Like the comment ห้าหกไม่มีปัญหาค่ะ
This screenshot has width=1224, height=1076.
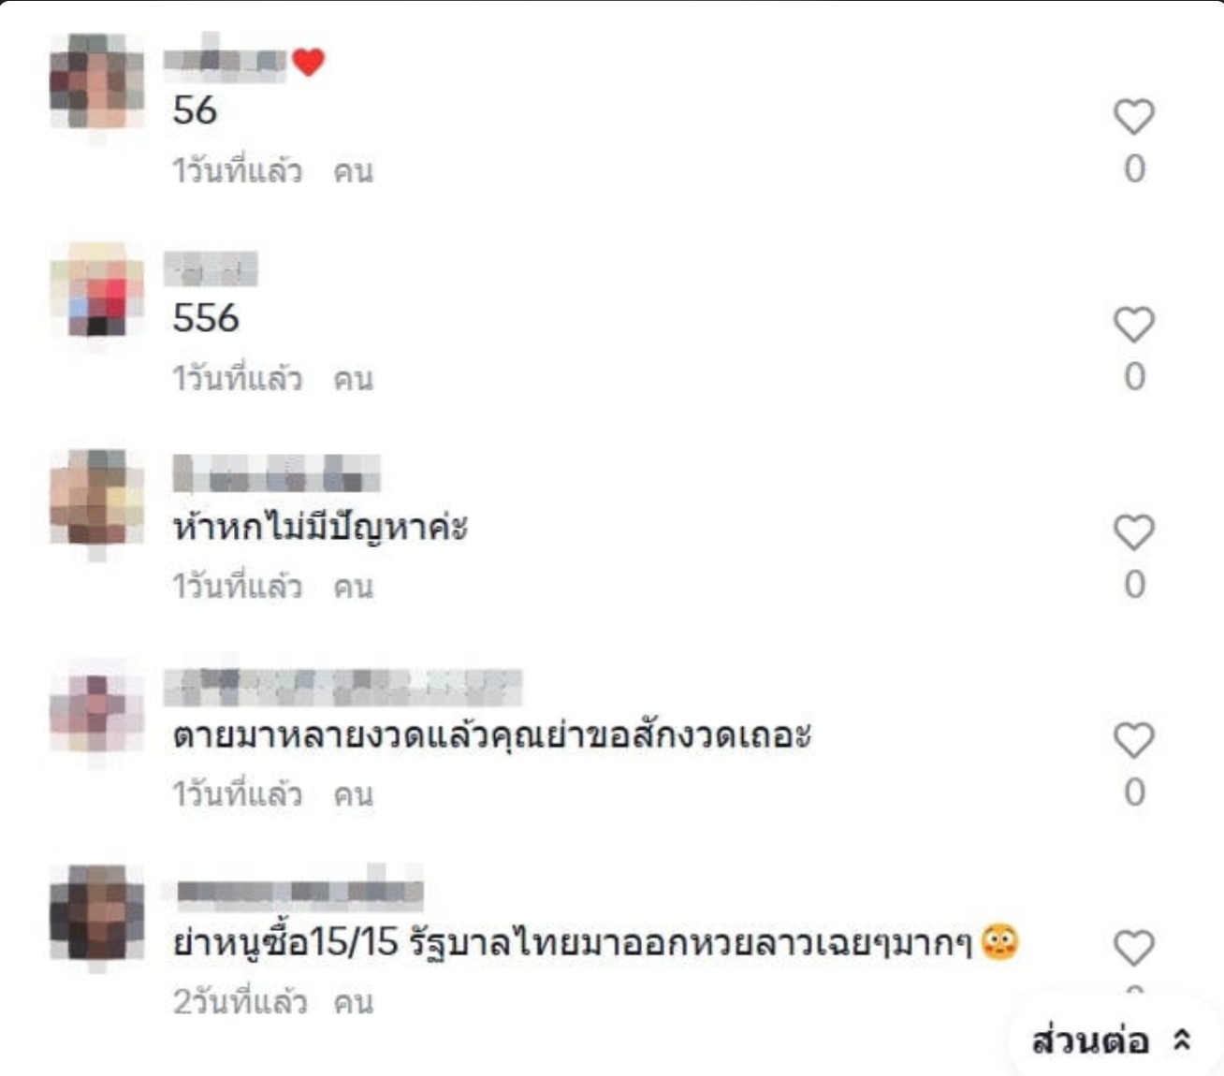click(1133, 532)
